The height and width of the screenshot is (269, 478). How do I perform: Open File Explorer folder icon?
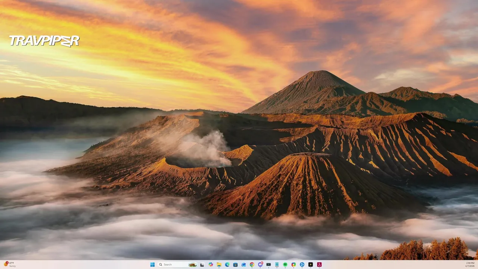click(x=219, y=265)
